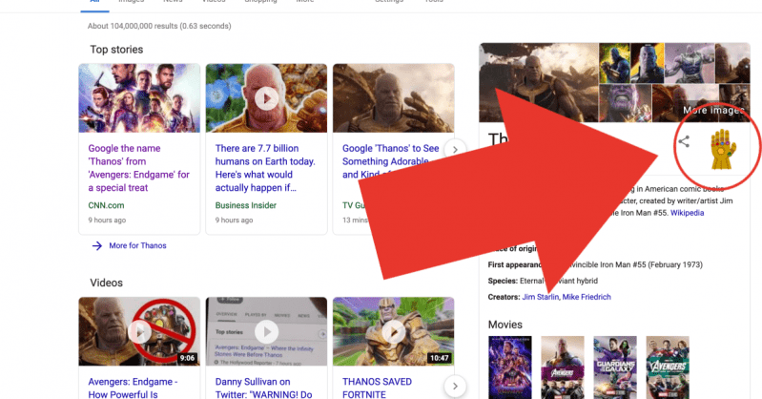
Task: Open the Guardians of the Galaxy poster
Action: (615, 367)
